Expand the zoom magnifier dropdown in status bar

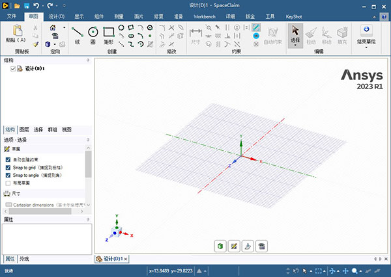360,270
